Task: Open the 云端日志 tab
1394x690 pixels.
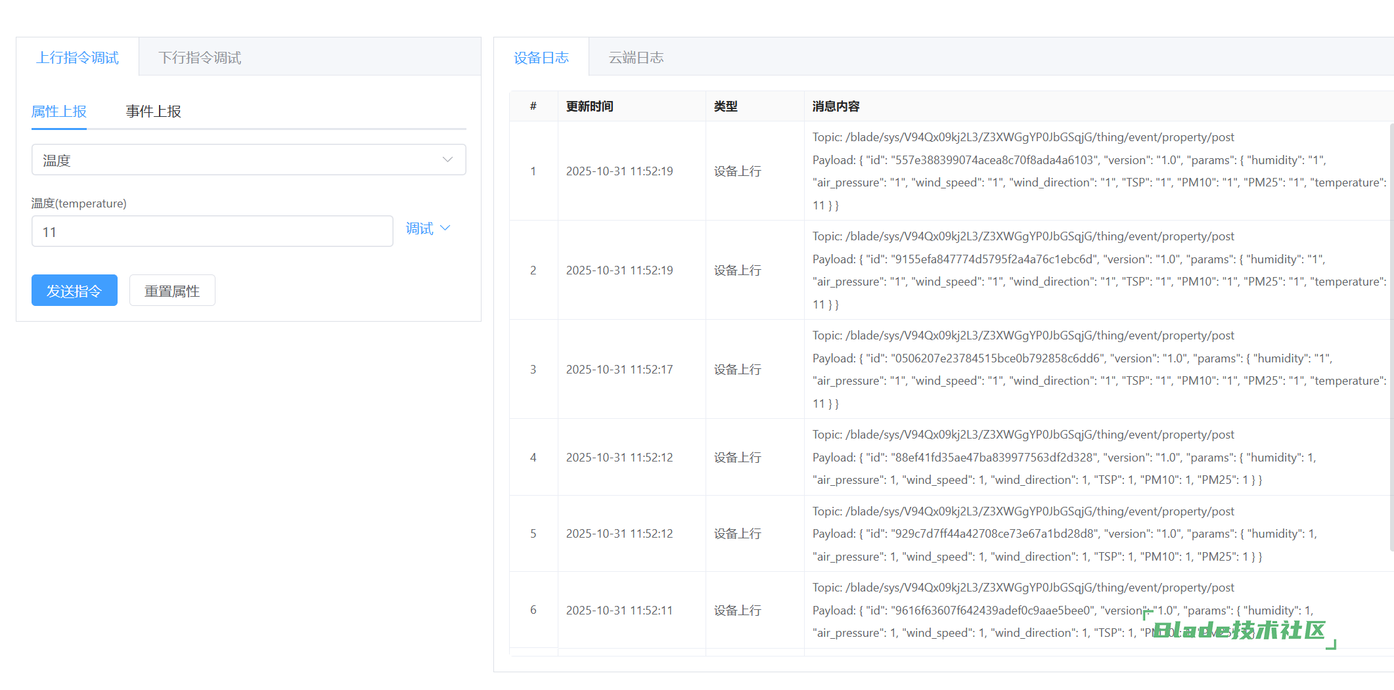Action: point(636,58)
